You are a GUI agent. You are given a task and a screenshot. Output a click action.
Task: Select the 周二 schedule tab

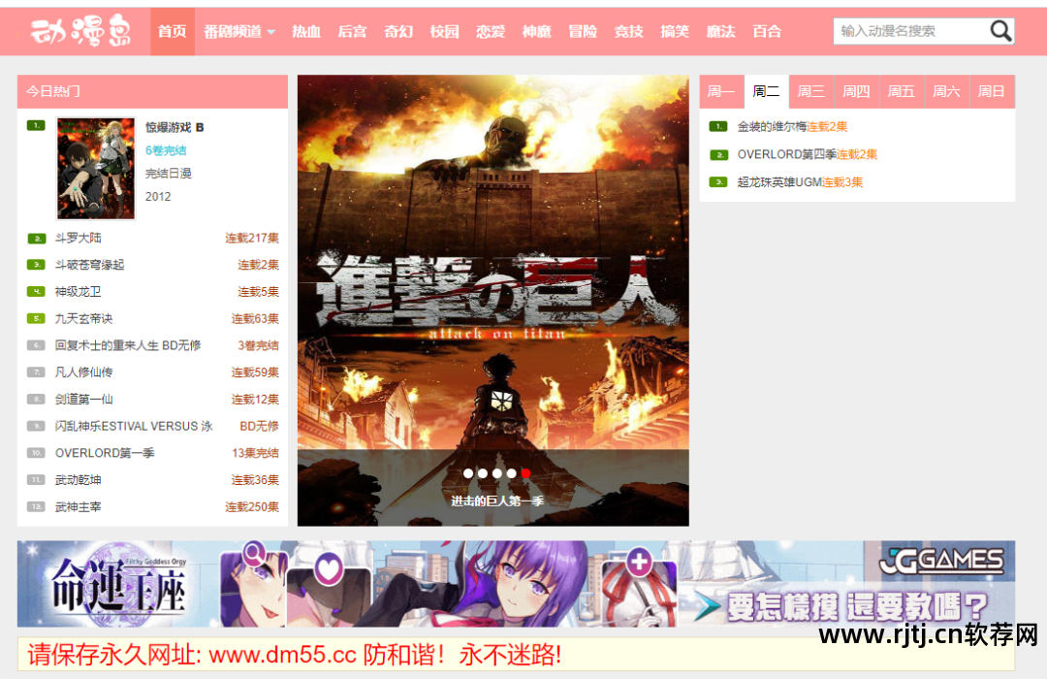coord(766,91)
